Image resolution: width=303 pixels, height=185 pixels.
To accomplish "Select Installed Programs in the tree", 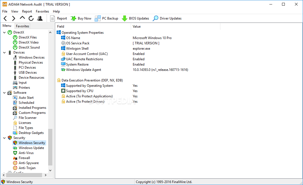I will [x=30, y=108].
